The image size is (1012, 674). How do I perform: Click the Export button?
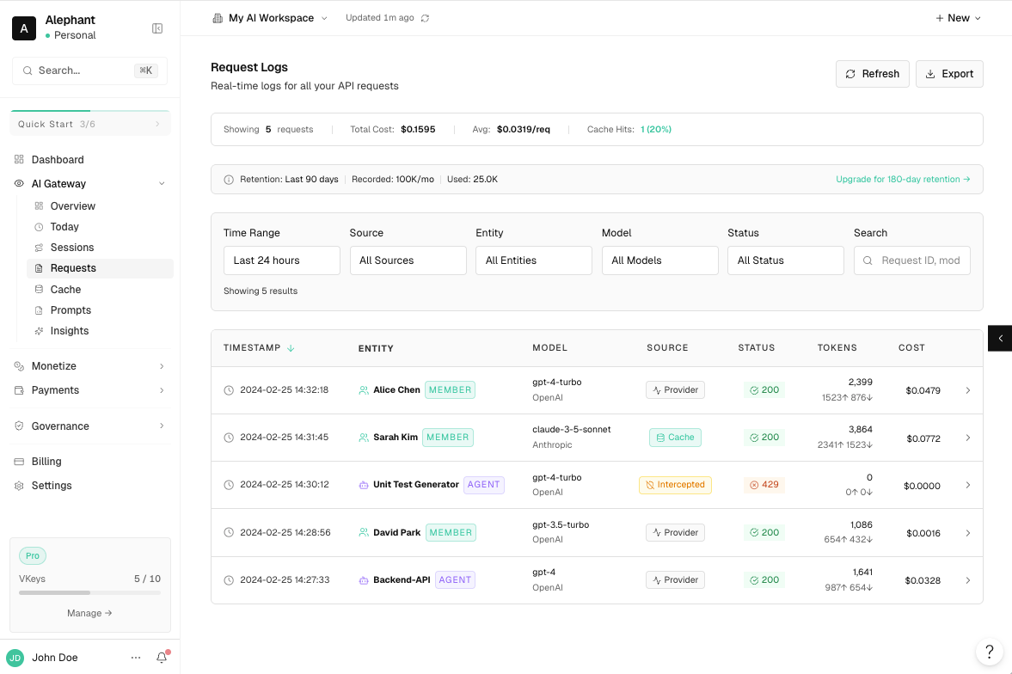(x=948, y=74)
